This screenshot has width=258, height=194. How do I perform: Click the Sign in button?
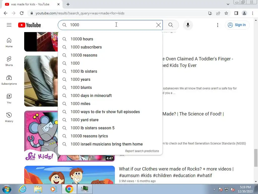click(237, 25)
